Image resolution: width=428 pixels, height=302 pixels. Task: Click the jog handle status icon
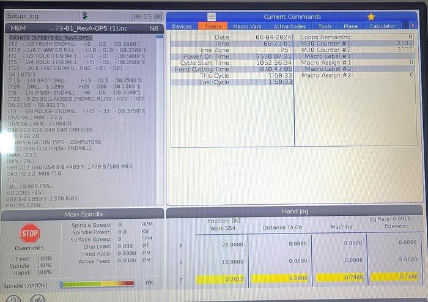(x=85, y=16)
